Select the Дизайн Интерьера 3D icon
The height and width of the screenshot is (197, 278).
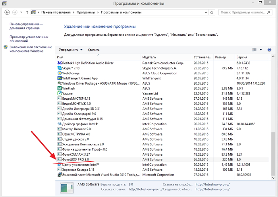[60, 109]
